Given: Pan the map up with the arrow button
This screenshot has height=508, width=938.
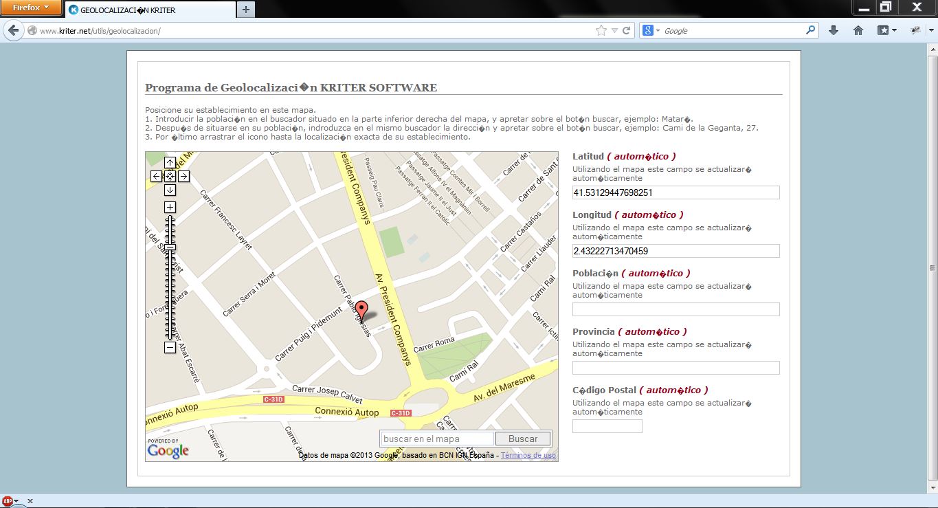Looking at the screenshot, I should (x=170, y=163).
